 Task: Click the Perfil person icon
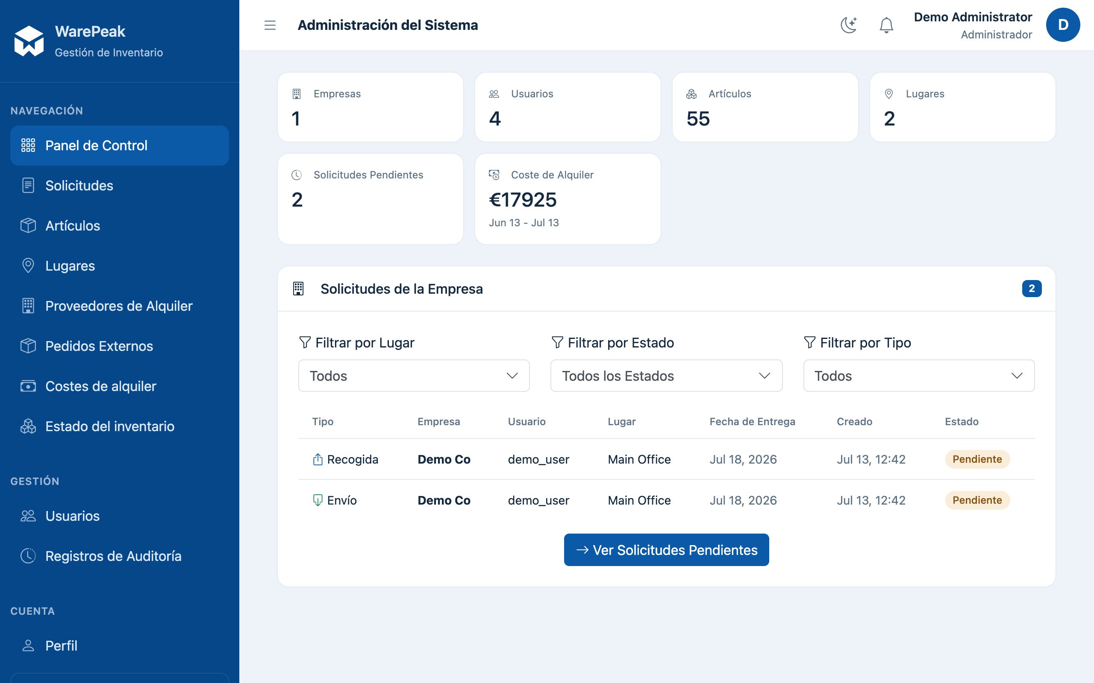(28, 645)
